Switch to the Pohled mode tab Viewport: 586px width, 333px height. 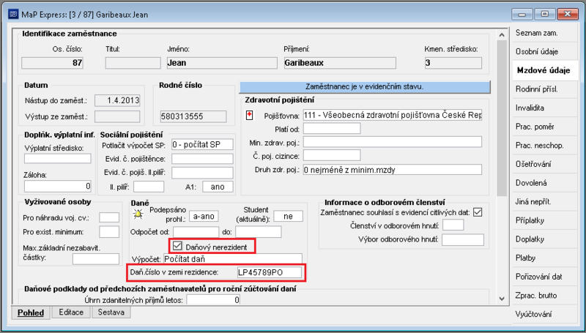31,313
